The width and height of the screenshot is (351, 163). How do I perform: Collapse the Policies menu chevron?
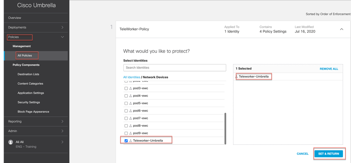(63, 37)
